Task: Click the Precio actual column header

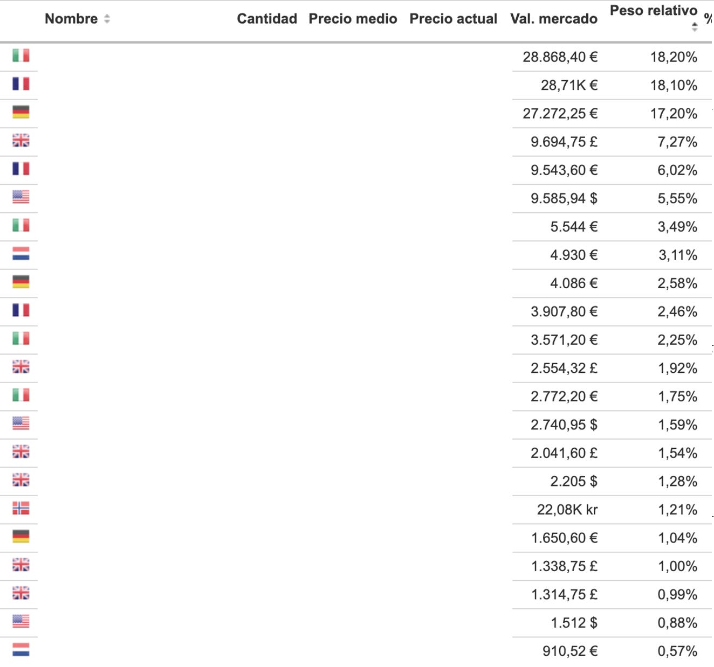Action: [454, 19]
